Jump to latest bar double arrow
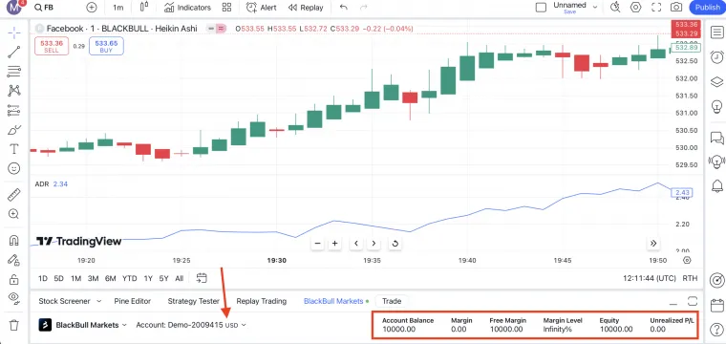Viewport: 726px width, 344px height. click(653, 244)
